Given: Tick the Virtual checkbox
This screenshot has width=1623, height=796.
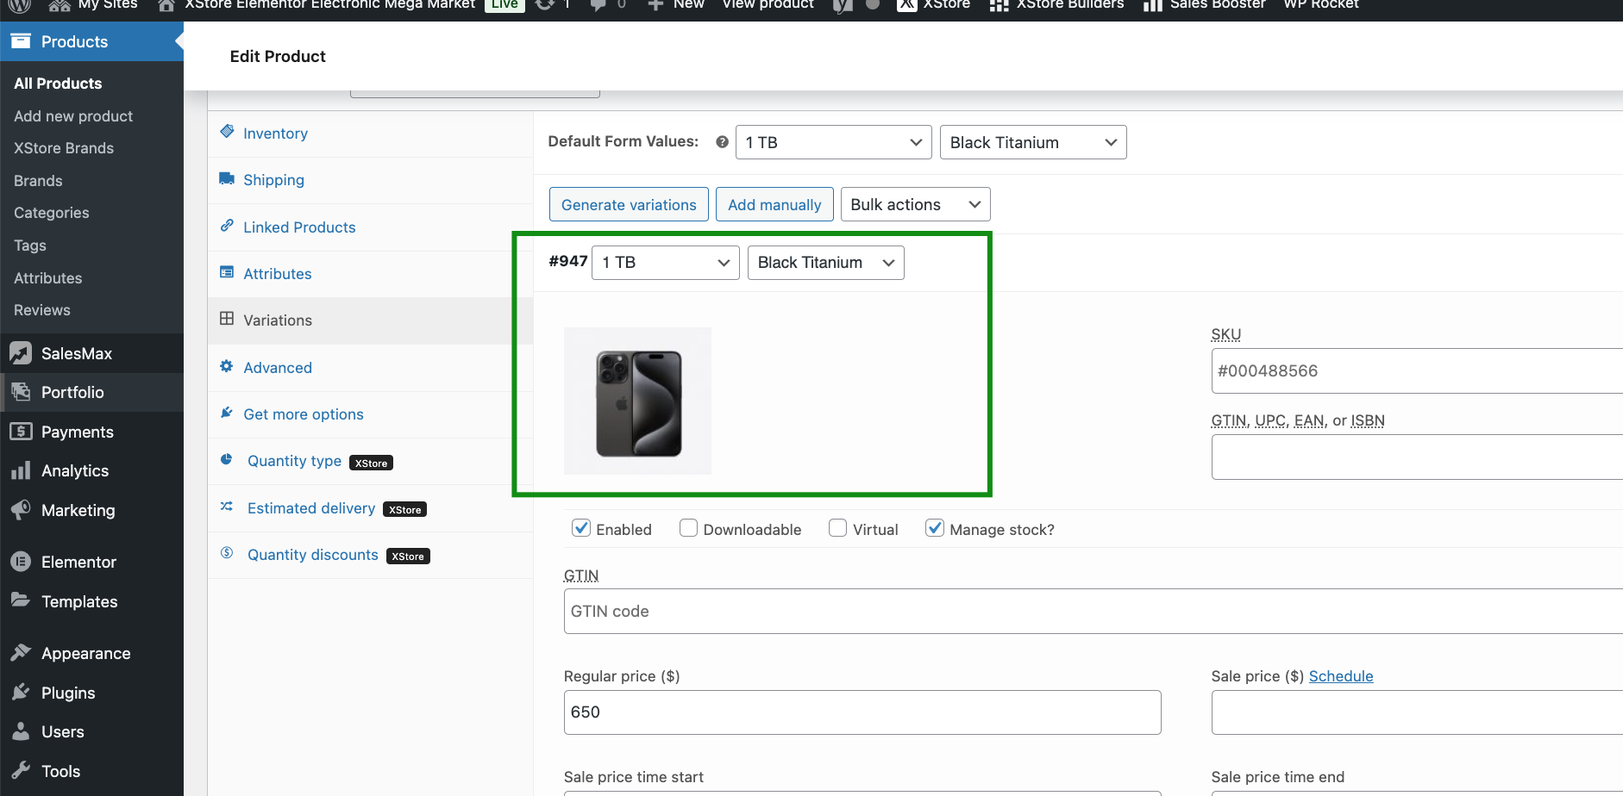Looking at the screenshot, I should click(x=837, y=528).
